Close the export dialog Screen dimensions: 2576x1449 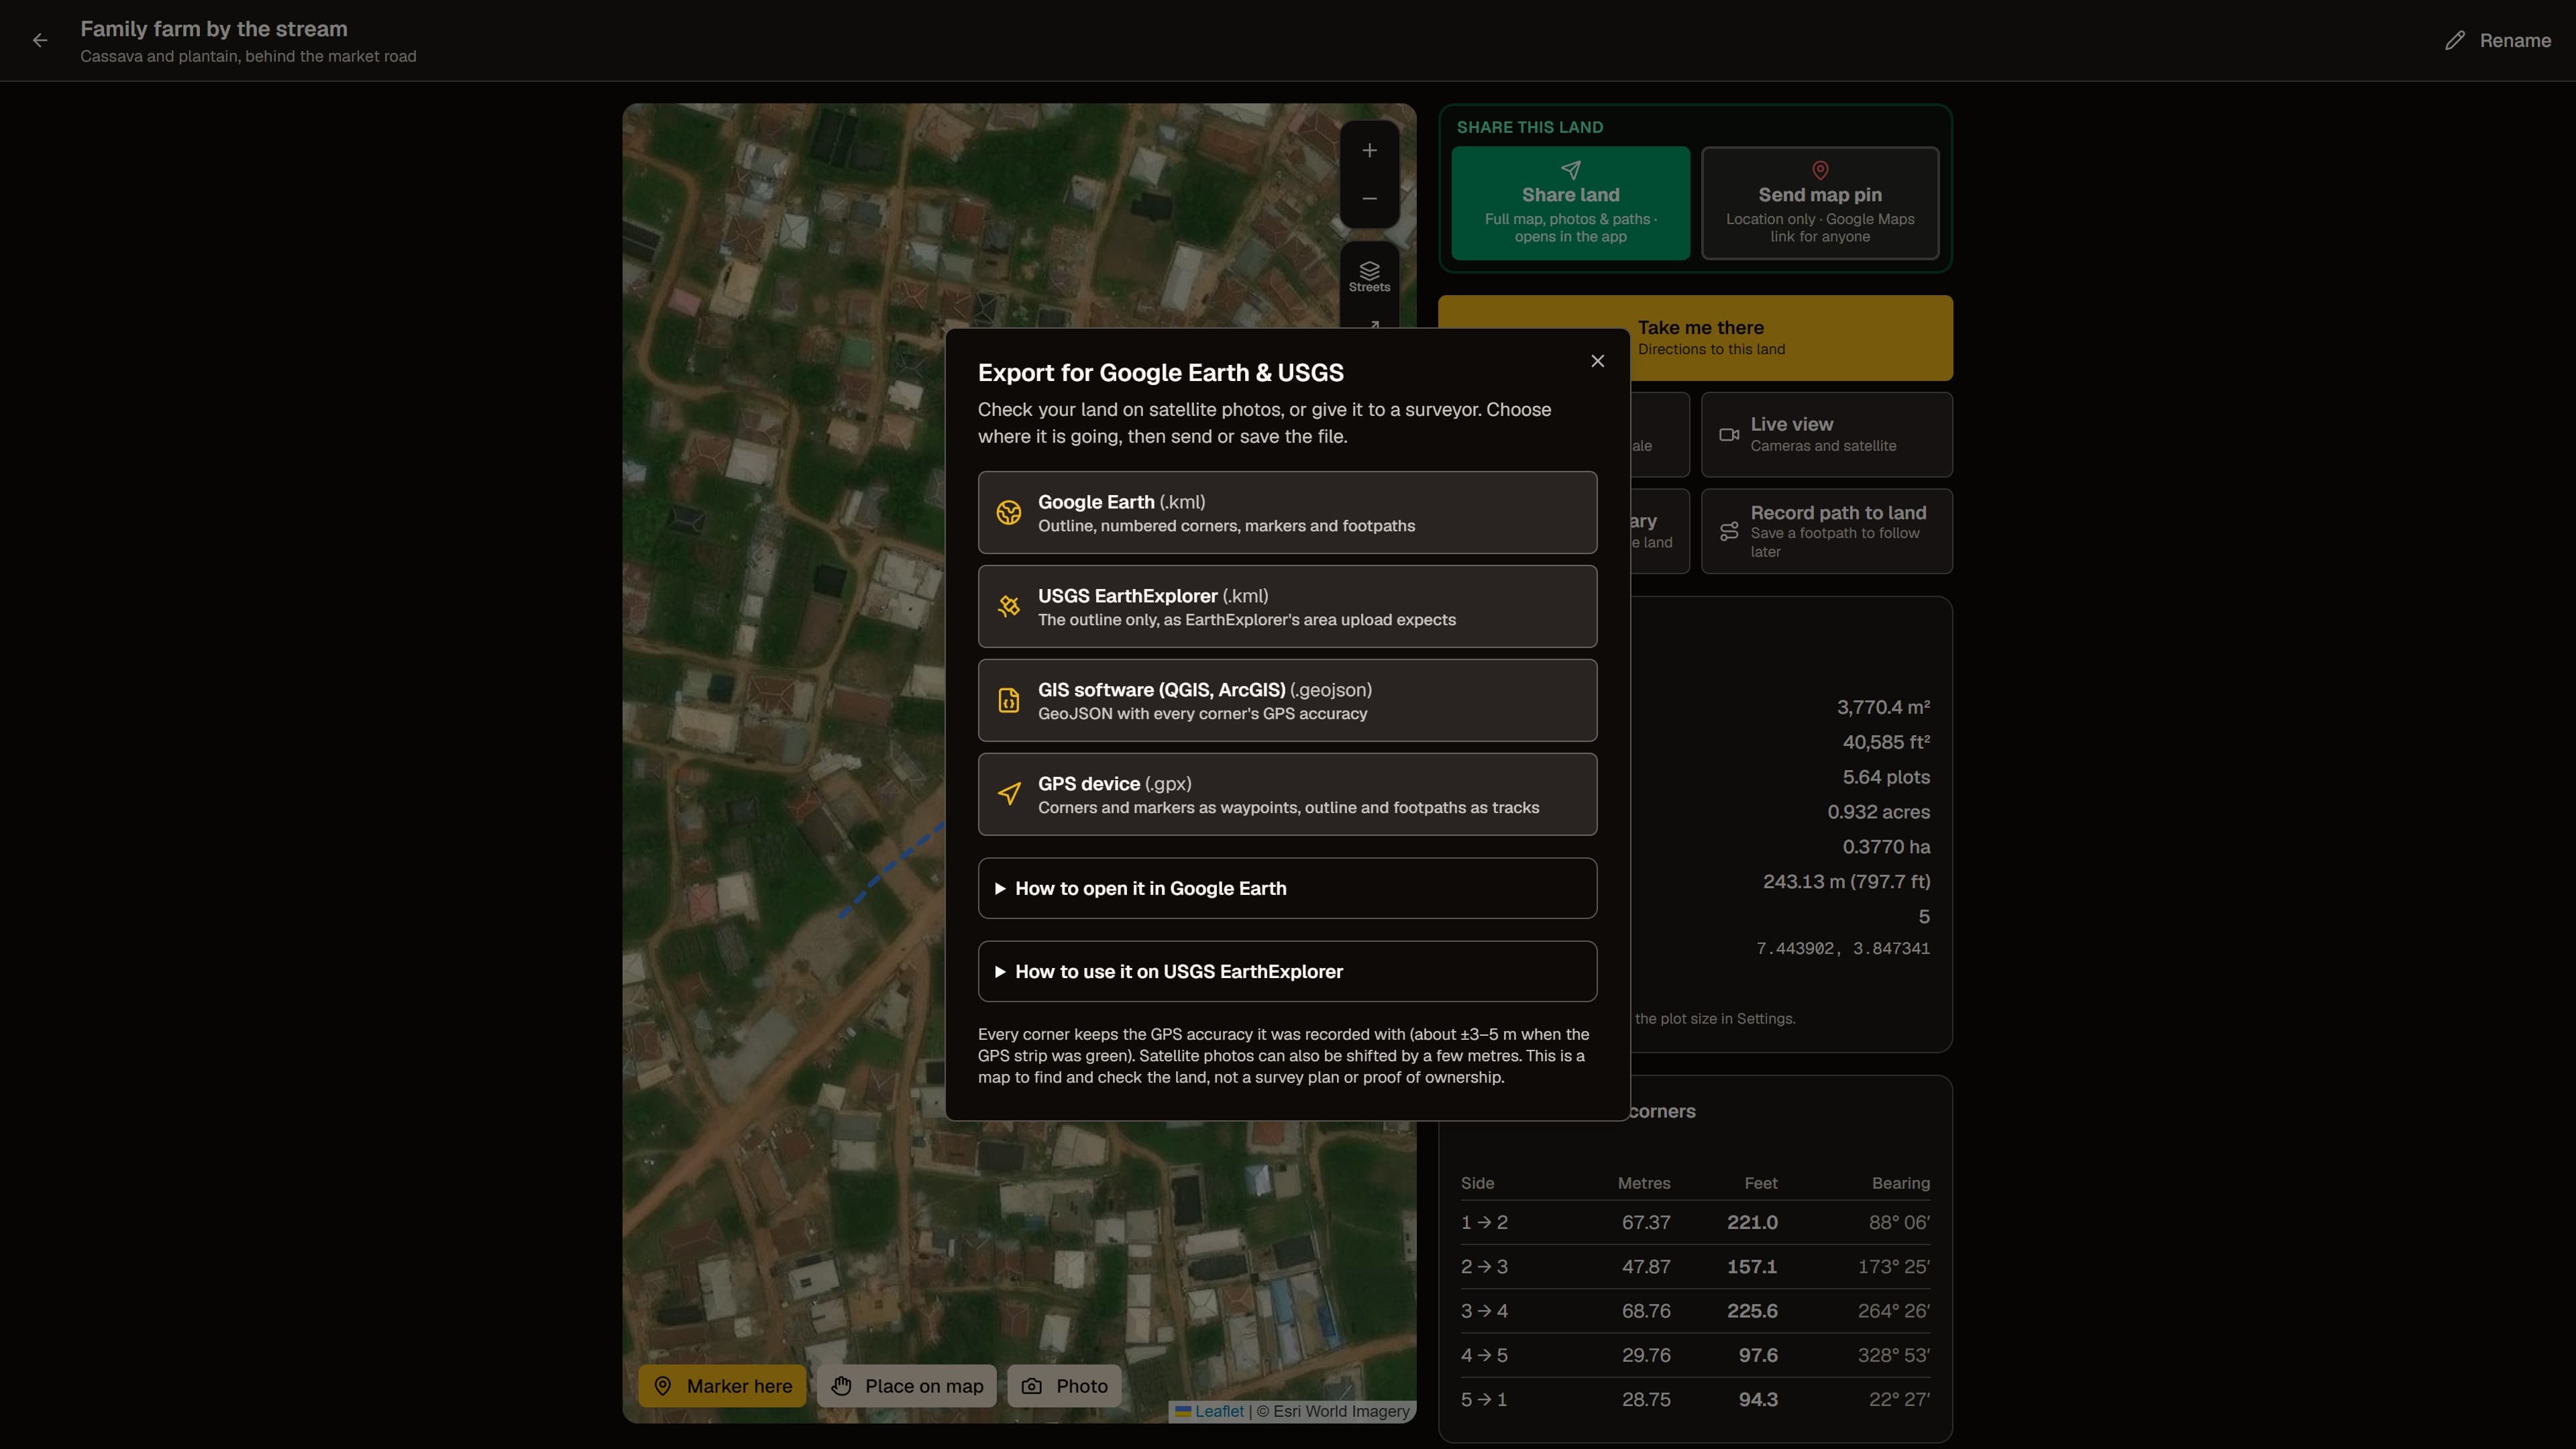click(1597, 361)
